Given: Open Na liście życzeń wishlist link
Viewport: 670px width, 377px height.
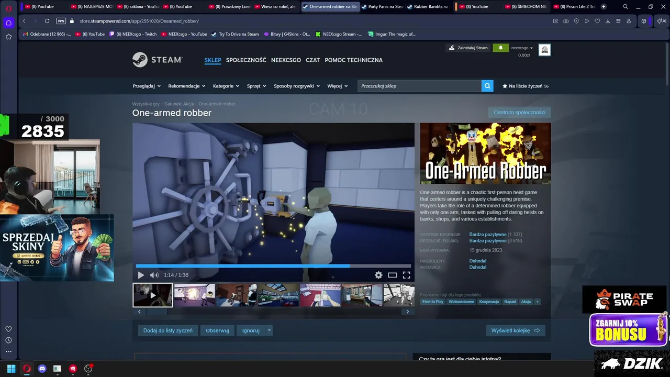Looking at the screenshot, I should (x=526, y=86).
